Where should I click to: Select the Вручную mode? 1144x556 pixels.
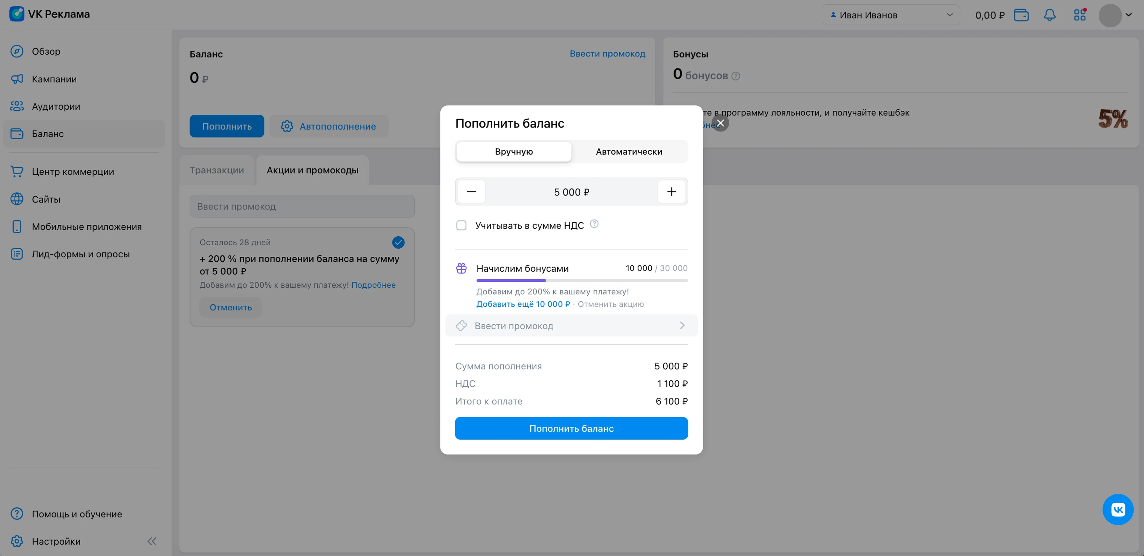pos(514,152)
